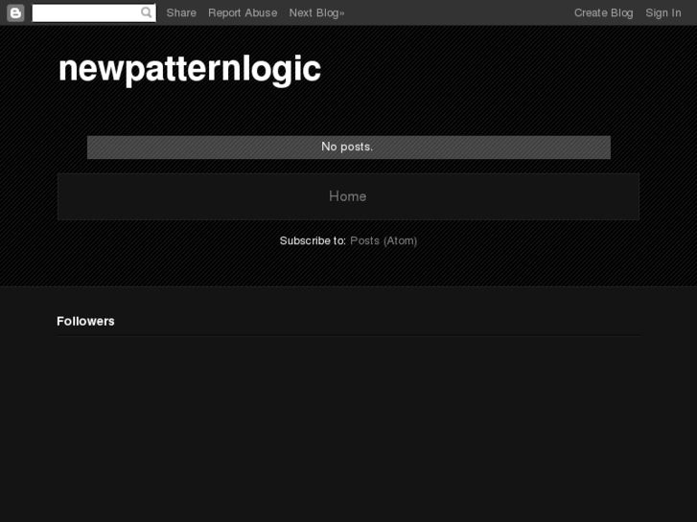Click the search magnifier icon
Image resolution: width=697 pixels, height=522 pixels.
pos(147,12)
